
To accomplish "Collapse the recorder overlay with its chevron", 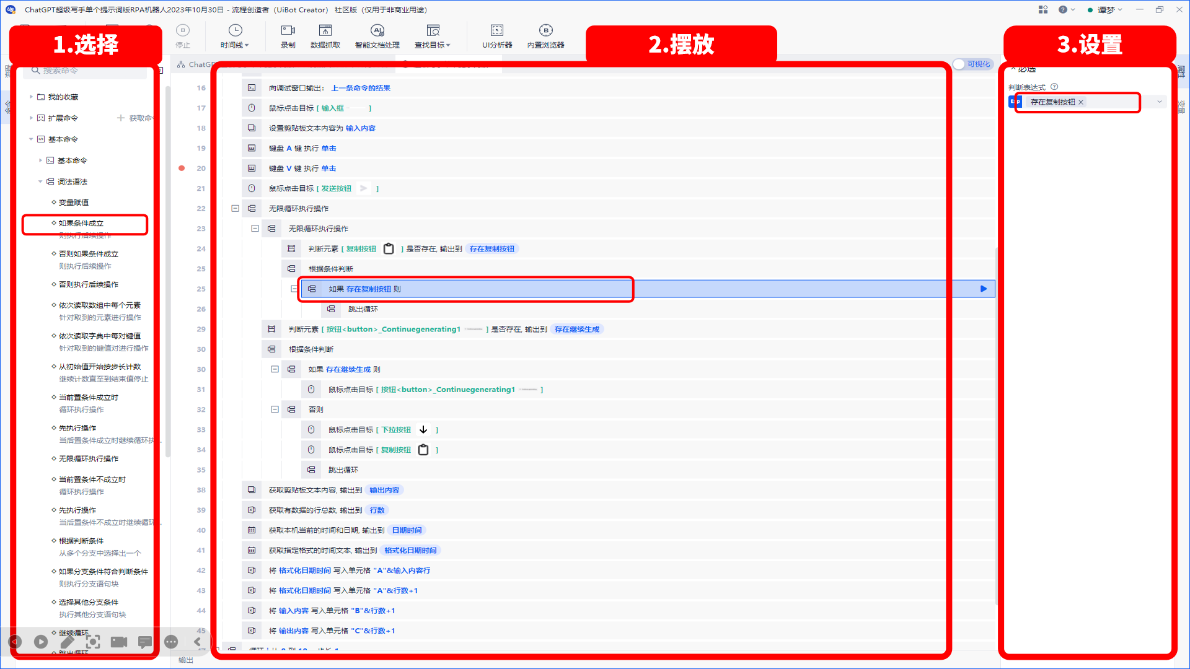I will point(197,642).
